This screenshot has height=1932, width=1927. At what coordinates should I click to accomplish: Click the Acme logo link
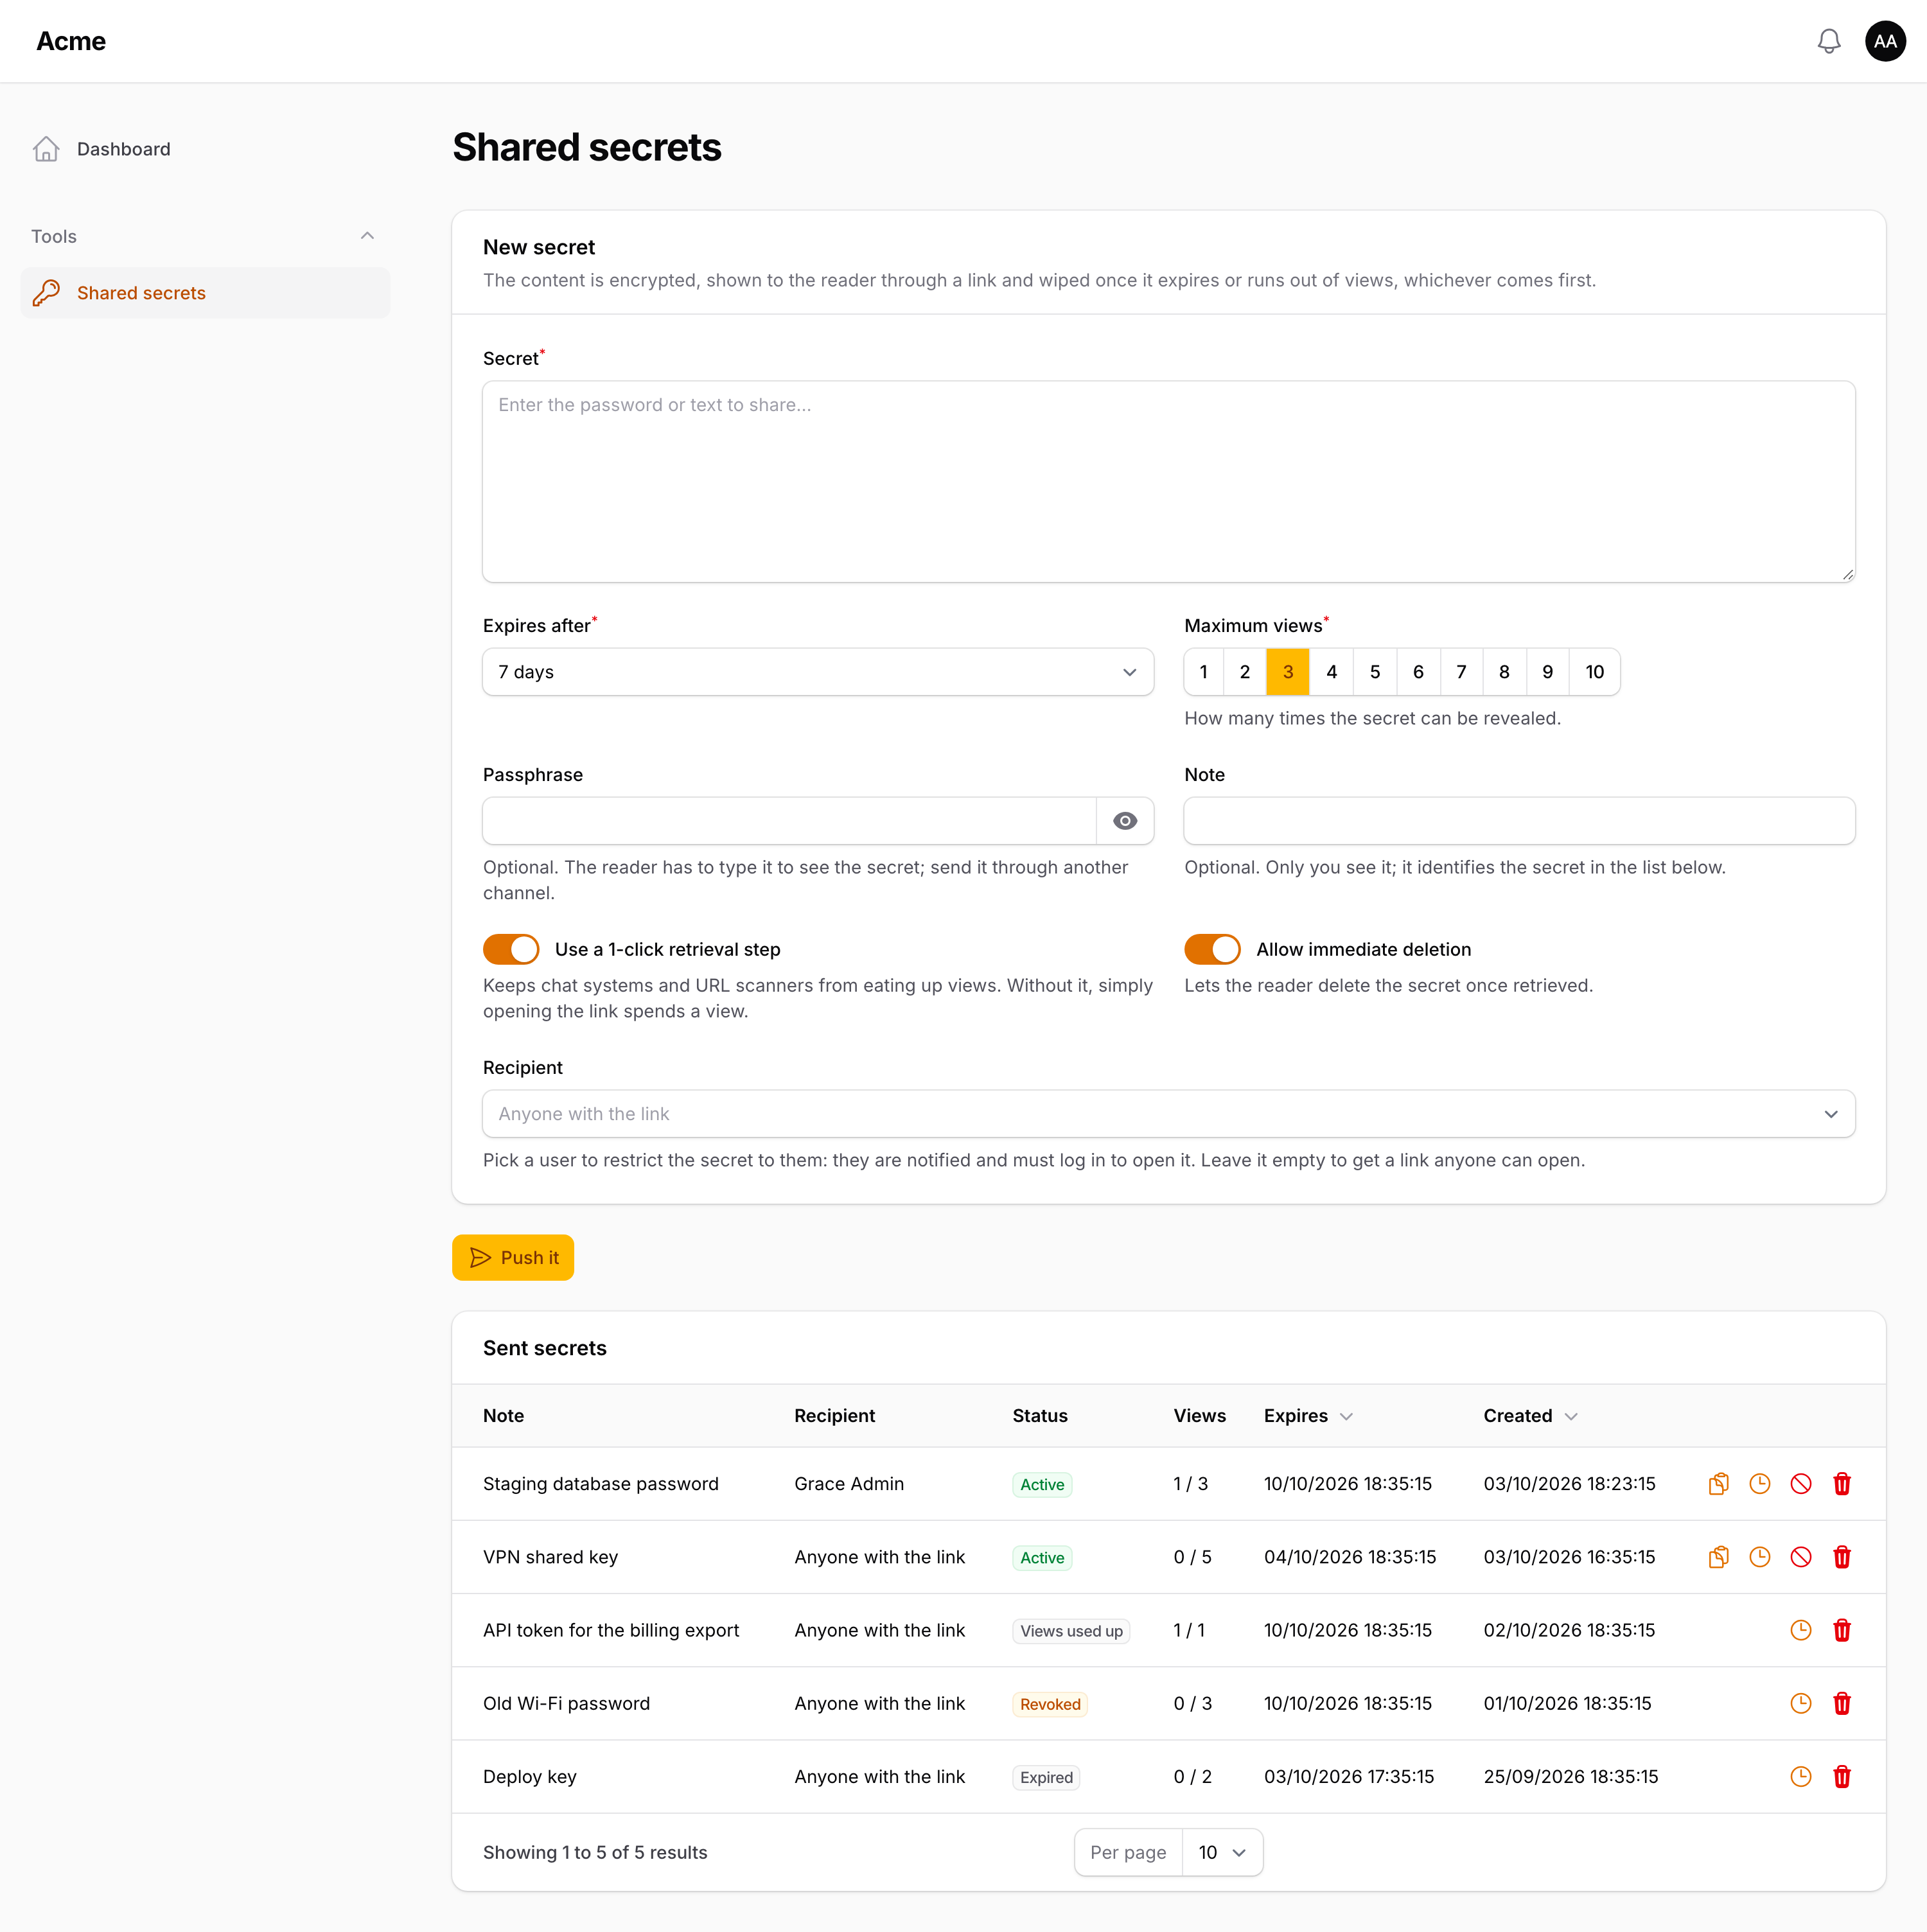(71, 41)
